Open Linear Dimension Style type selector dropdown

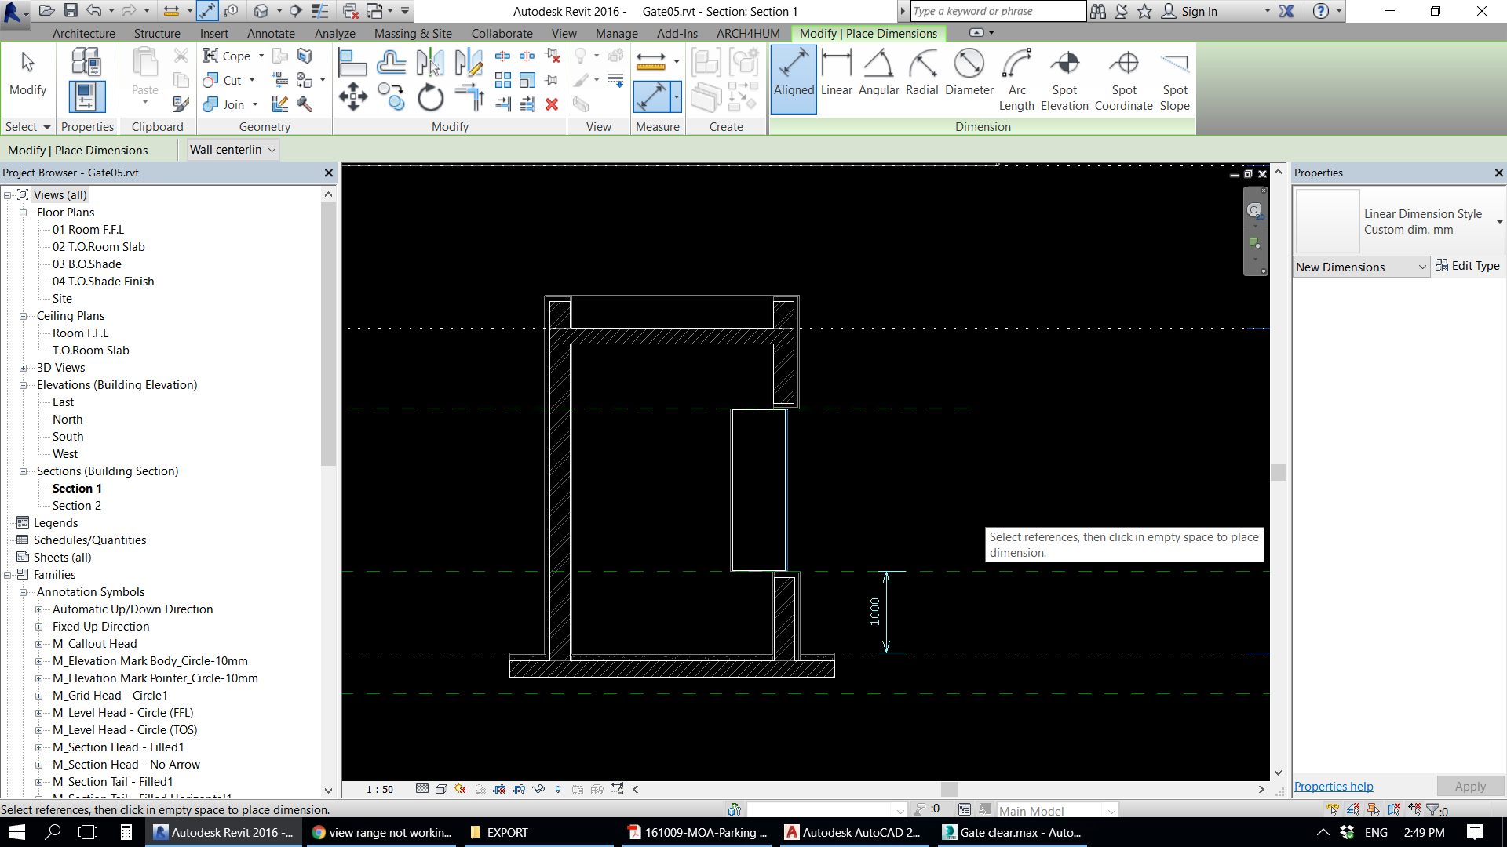[1499, 222]
